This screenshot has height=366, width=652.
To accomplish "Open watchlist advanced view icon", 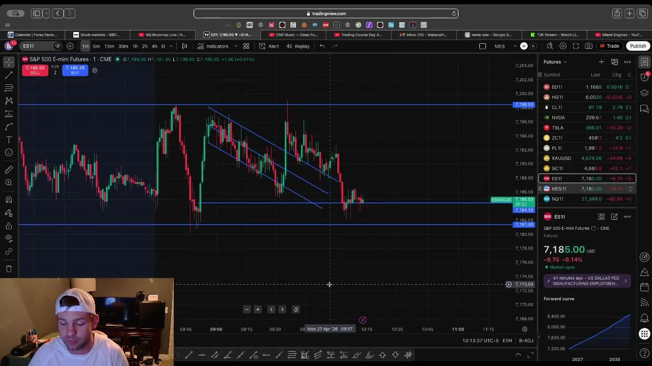I will click(614, 62).
